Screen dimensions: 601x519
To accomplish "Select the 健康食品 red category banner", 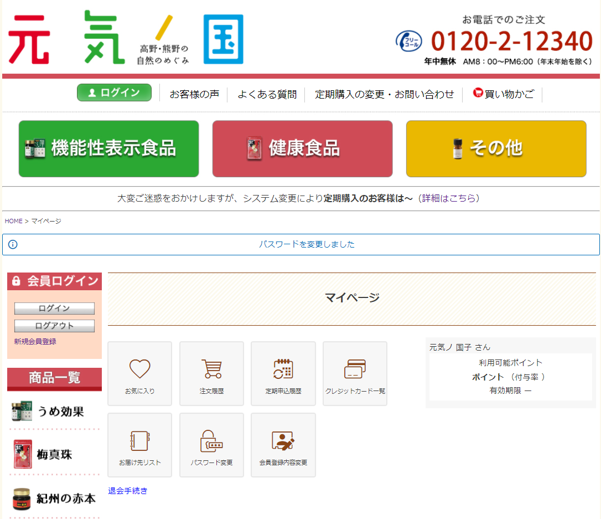I will [302, 148].
